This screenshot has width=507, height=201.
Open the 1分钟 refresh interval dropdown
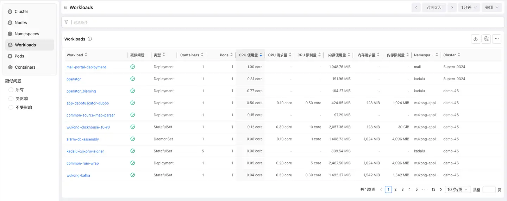[x=469, y=7]
